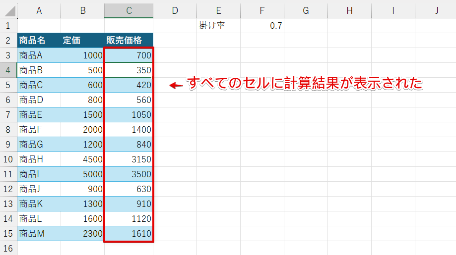The height and width of the screenshot is (255, 456).
Task: Select column G header
Action: [x=306, y=11]
